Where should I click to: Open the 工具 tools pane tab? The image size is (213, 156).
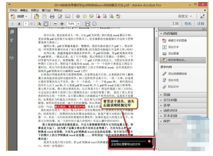click(175, 24)
